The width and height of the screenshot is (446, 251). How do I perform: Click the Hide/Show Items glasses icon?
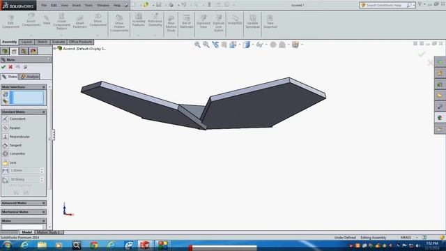(x=259, y=45)
